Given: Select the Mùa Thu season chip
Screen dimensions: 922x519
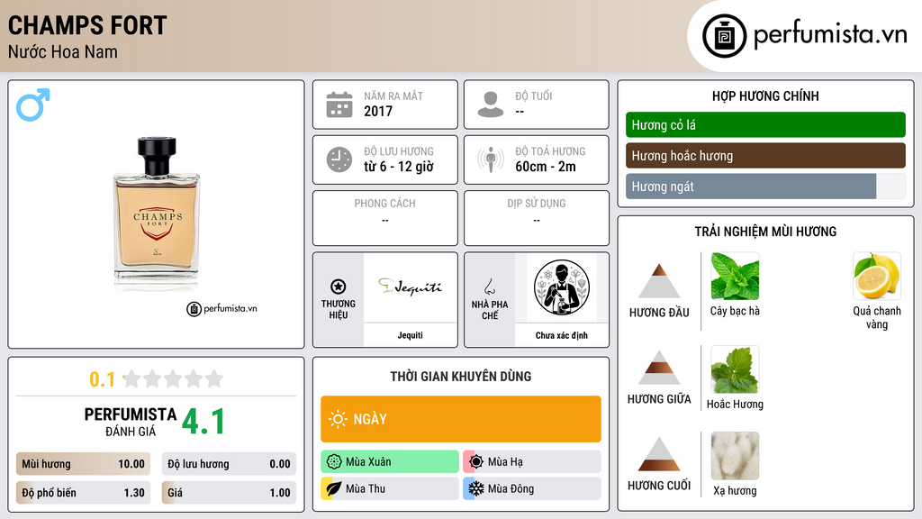Looking at the screenshot, I should (389, 488).
